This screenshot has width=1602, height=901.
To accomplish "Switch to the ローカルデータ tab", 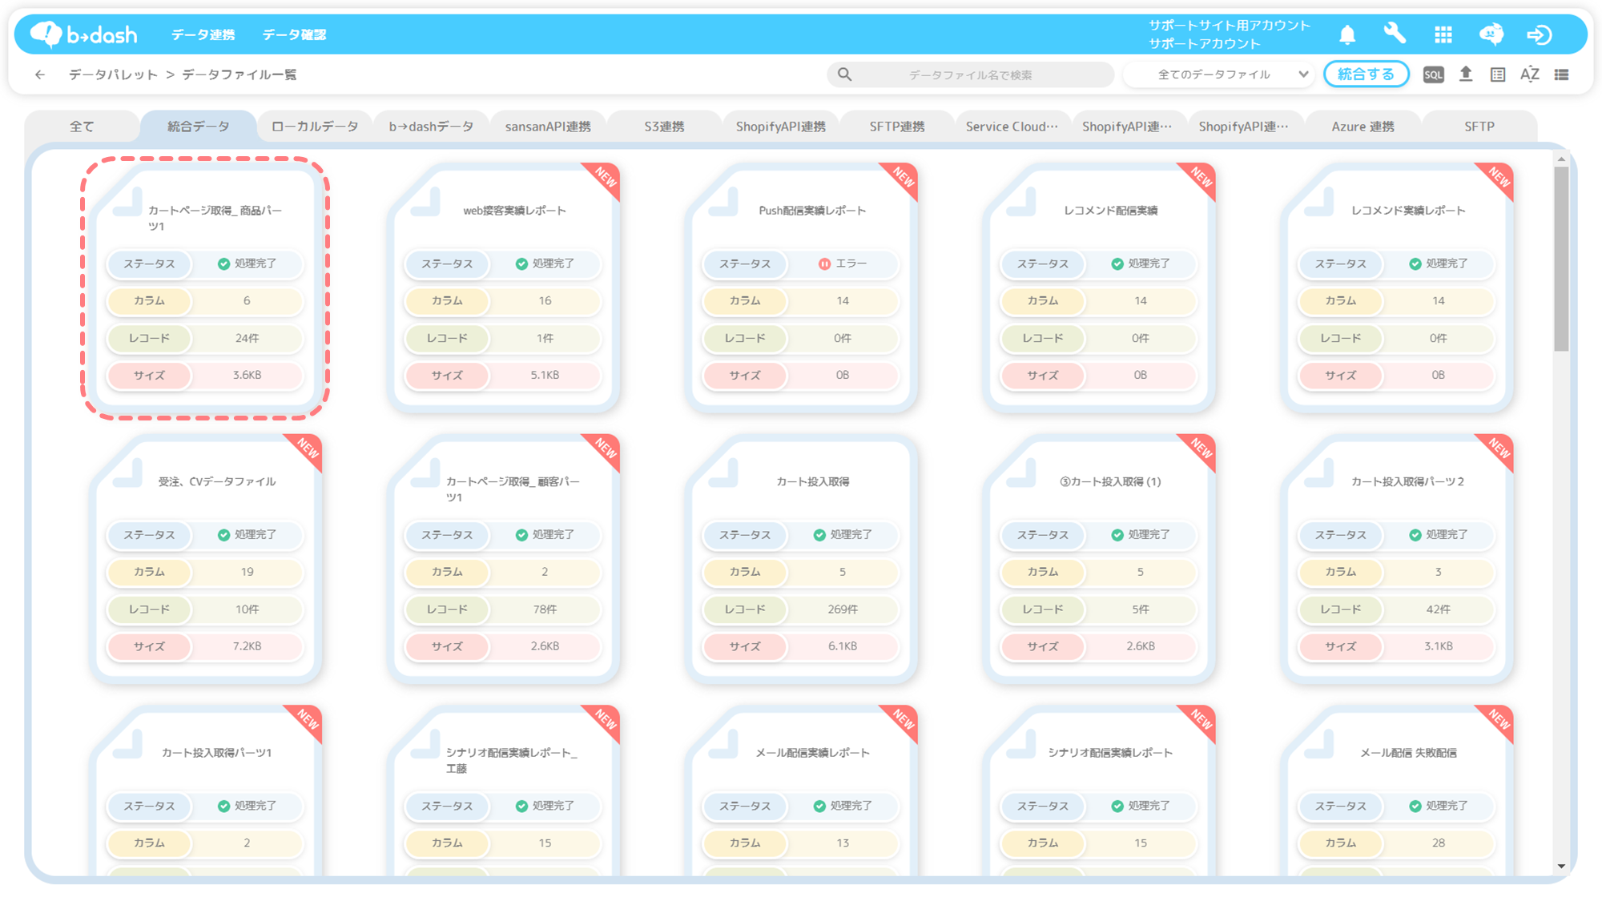I will [315, 127].
